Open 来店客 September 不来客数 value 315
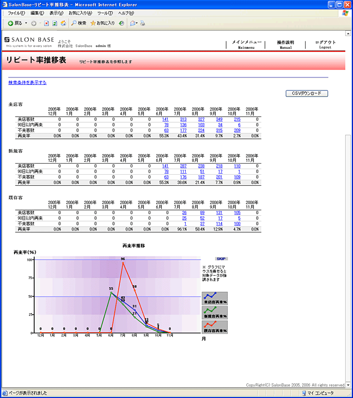Image resolution: width=353 pixels, height=398 pixels. click(x=219, y=131)
